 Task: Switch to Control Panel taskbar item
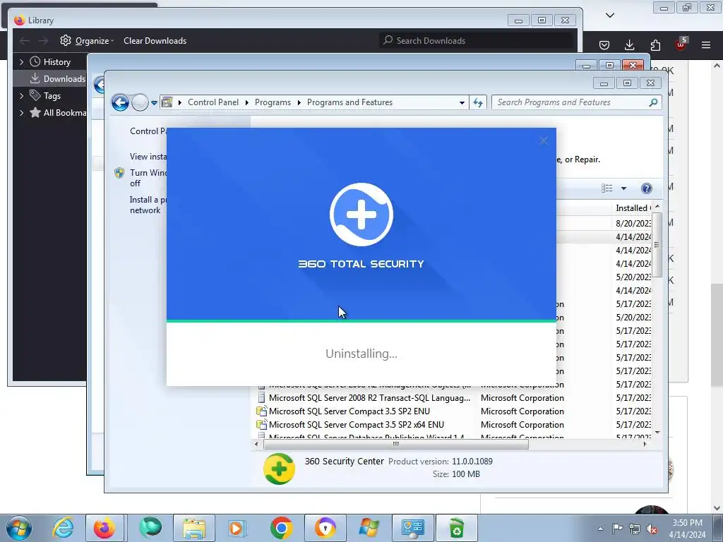click(x=412, y=528)
